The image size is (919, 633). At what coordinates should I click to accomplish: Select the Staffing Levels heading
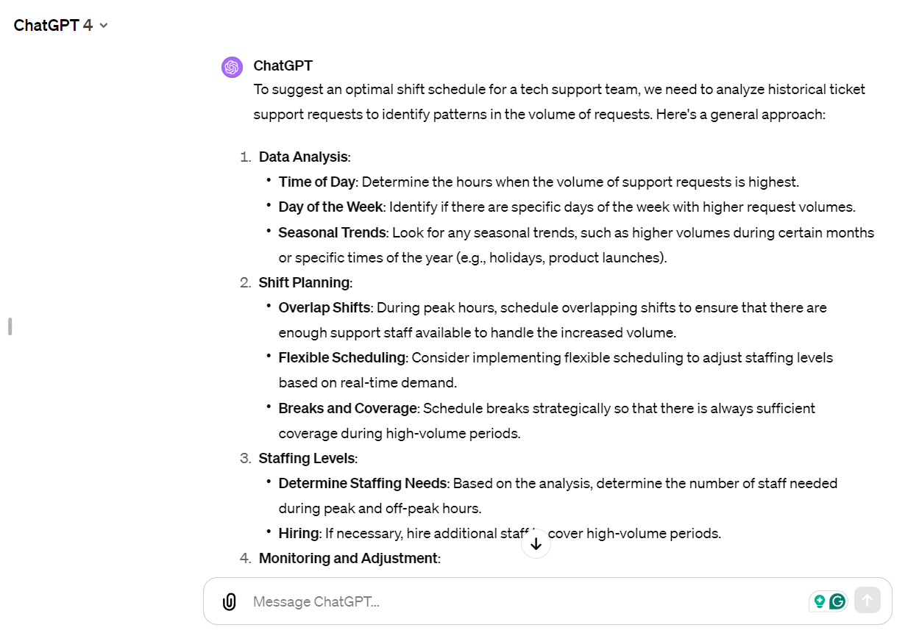(x=307, y=457)
